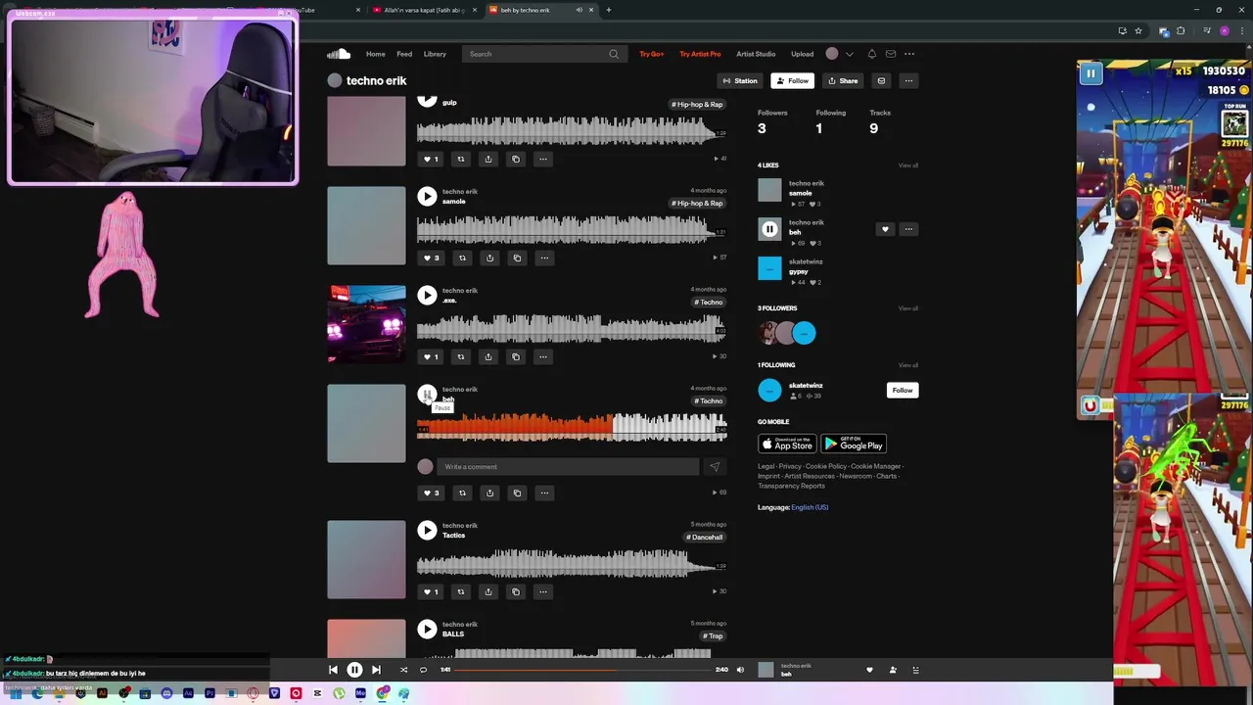Like the samole track in list
The width and height of the screenshot is (1253, 705).
tap(431, 258)
